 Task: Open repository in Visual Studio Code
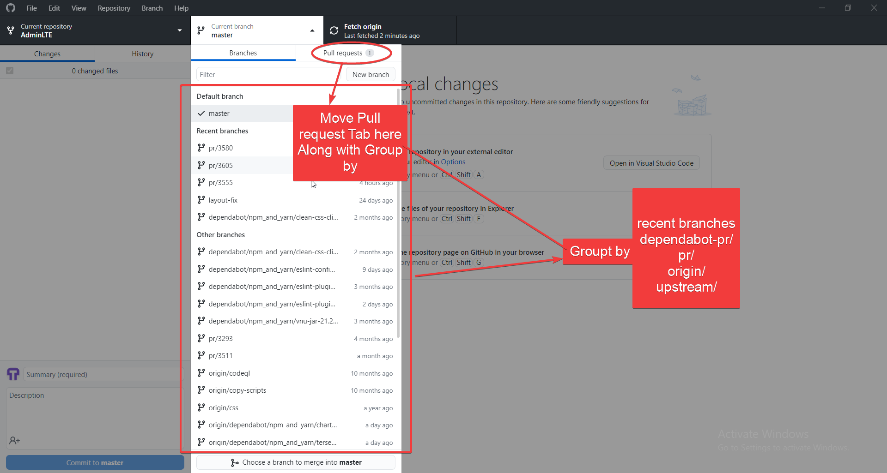click(651, 162)
